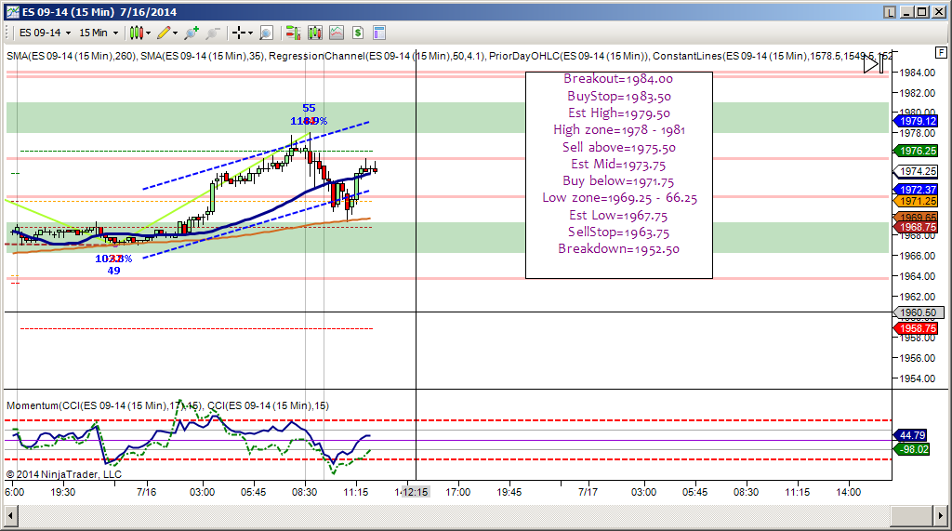Viewport: 952px width, 531px height.
Task: Click the Momentum(CCI) panel label
Action: (x=104, y=405)
